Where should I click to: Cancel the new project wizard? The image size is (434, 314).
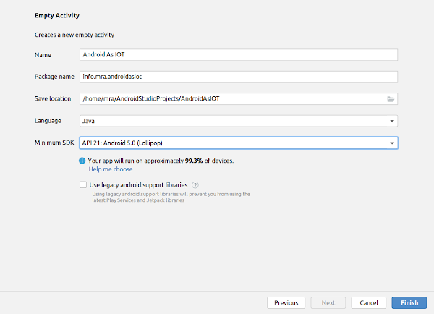point(369,303)
